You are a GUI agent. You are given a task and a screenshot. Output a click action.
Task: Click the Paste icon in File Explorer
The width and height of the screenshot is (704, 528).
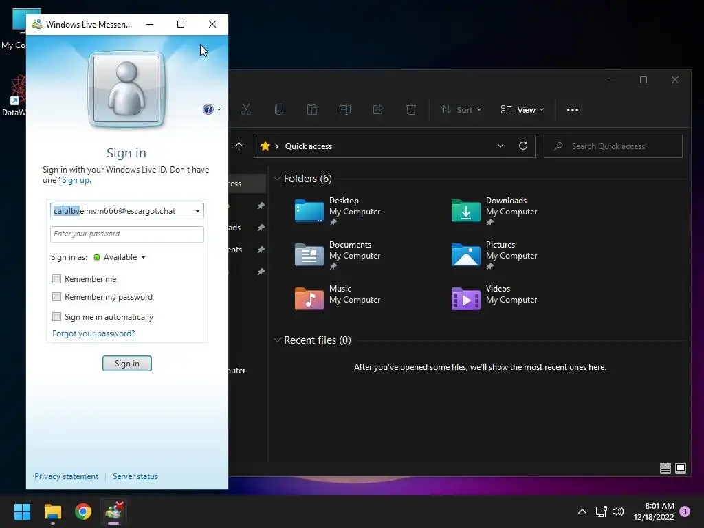point(312,109)
